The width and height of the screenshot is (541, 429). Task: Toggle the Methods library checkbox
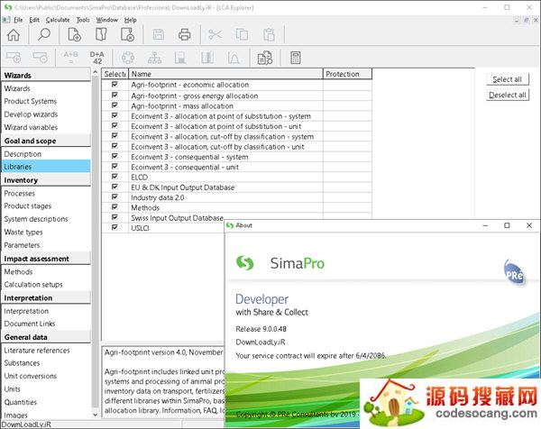click(x=115, y=207)
